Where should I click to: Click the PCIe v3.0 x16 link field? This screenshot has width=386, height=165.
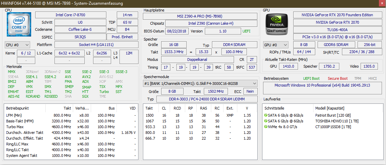pyautogui.click(x=337, y=37)
